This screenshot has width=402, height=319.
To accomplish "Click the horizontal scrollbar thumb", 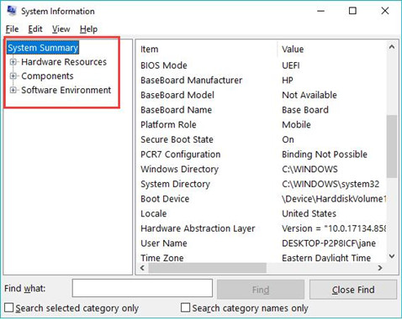I will [x=207, y=268].
